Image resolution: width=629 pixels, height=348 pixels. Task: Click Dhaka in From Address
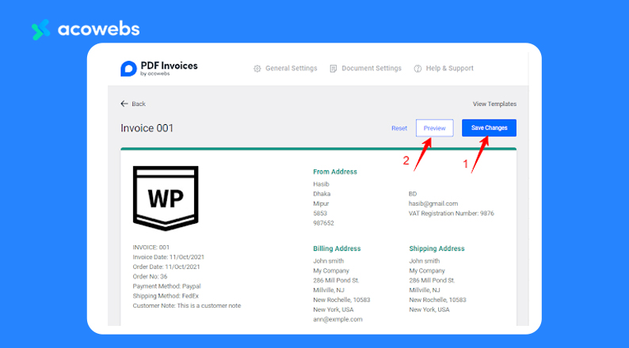[x=322, y=194]
